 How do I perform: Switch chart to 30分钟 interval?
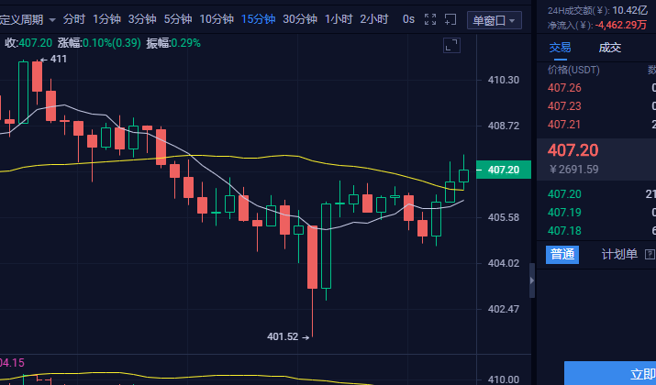point(300,19)
